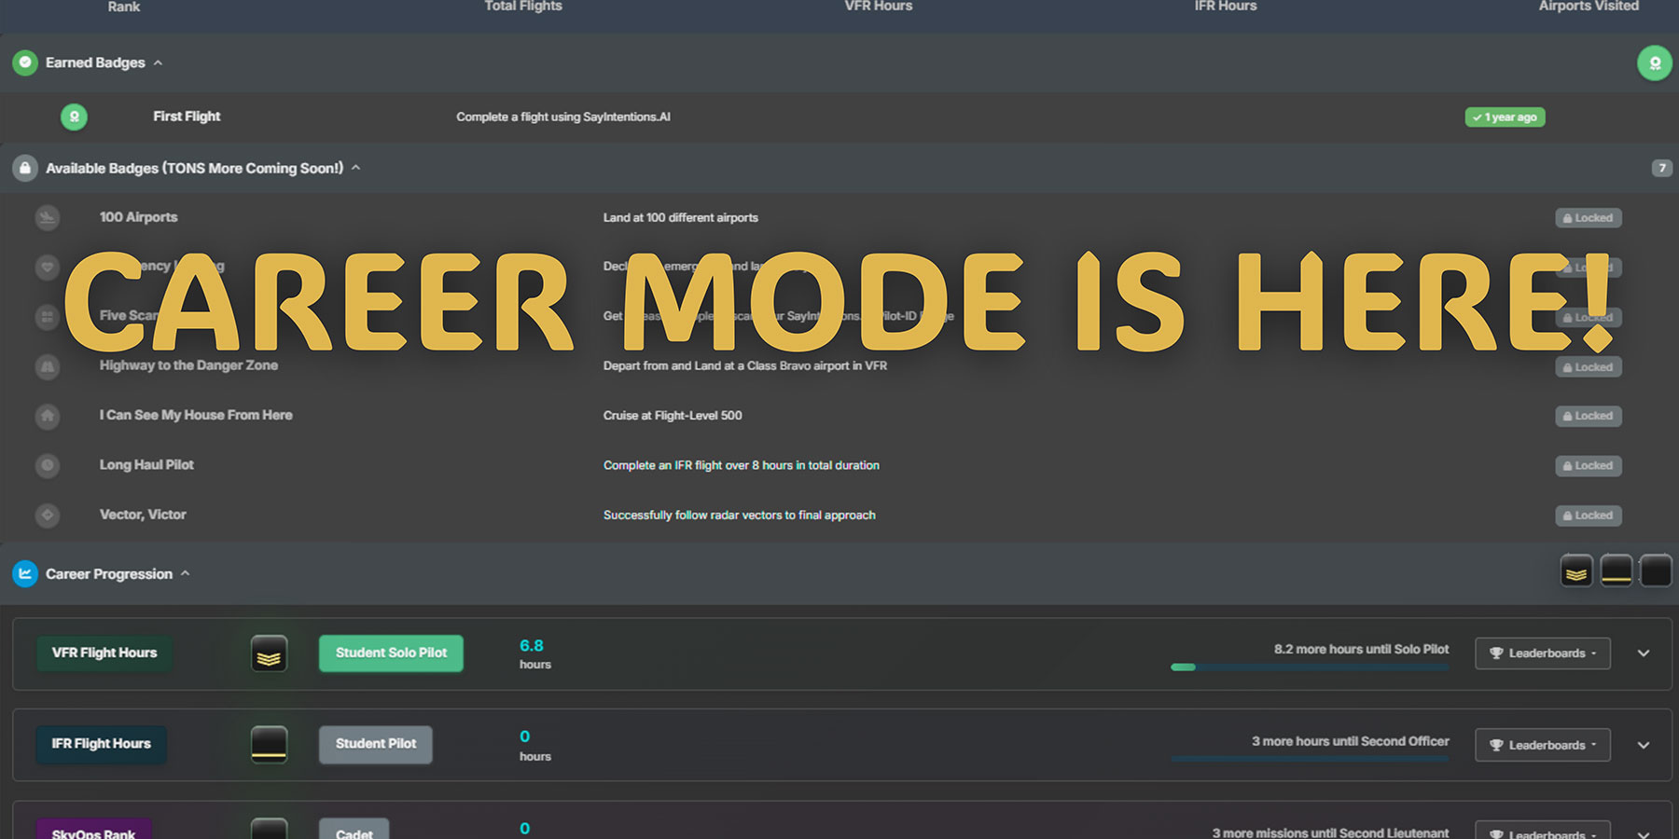Click the Locked tag for Vector, Victor
This screenshot has width=1679, height=839.
[1588, 516]
